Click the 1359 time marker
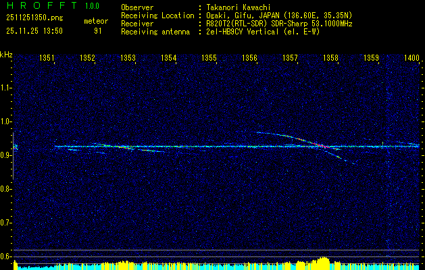 coord(372,57)
